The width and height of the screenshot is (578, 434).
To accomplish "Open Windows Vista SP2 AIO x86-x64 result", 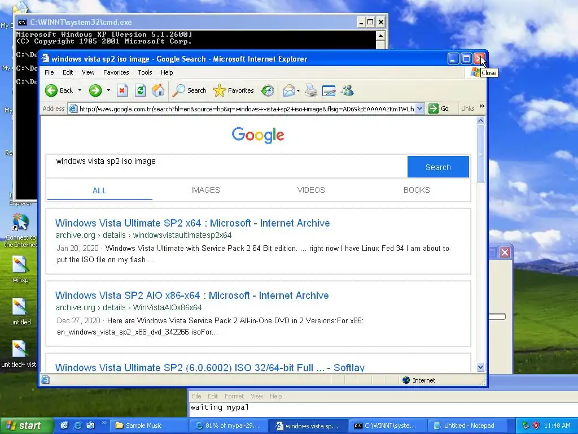I will (192, 295).
